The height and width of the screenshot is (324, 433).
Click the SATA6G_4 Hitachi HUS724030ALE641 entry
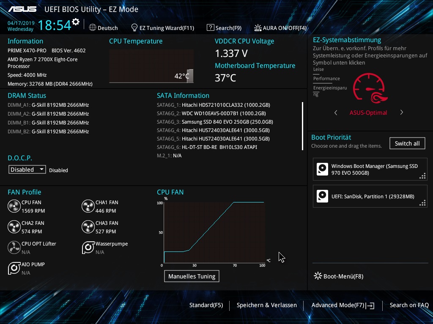tap(213, 130)
